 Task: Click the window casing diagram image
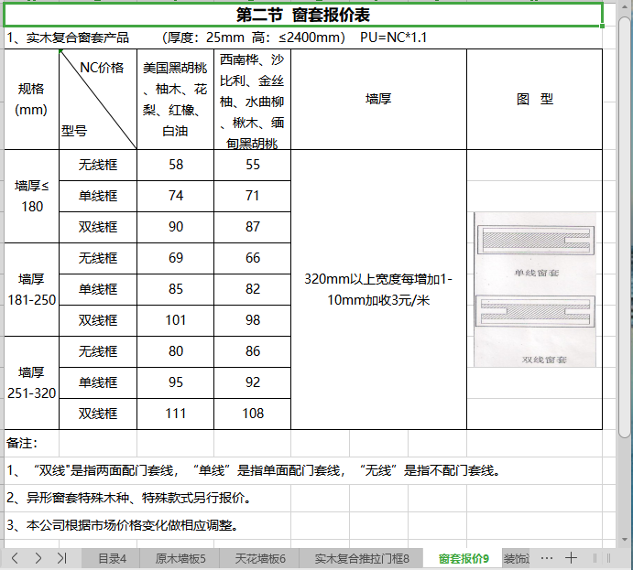[535, 289]
